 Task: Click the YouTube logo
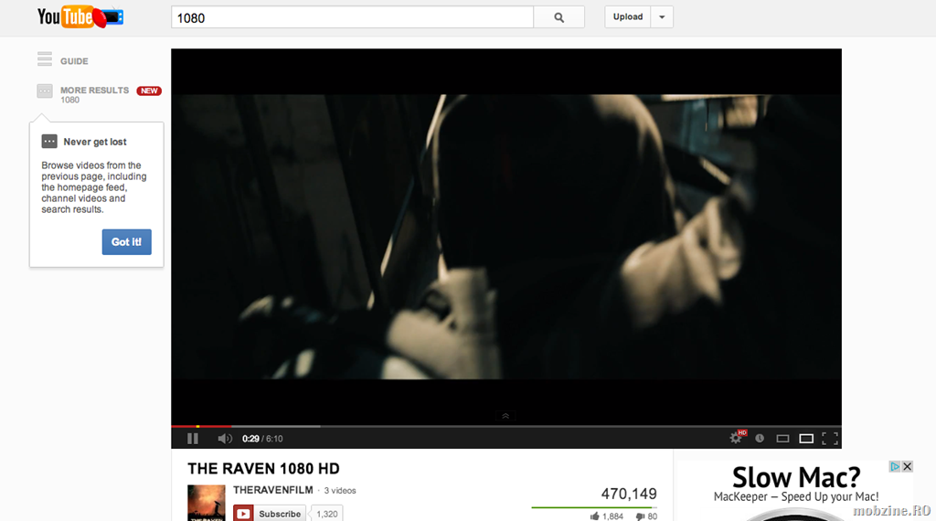click(80, 17)
